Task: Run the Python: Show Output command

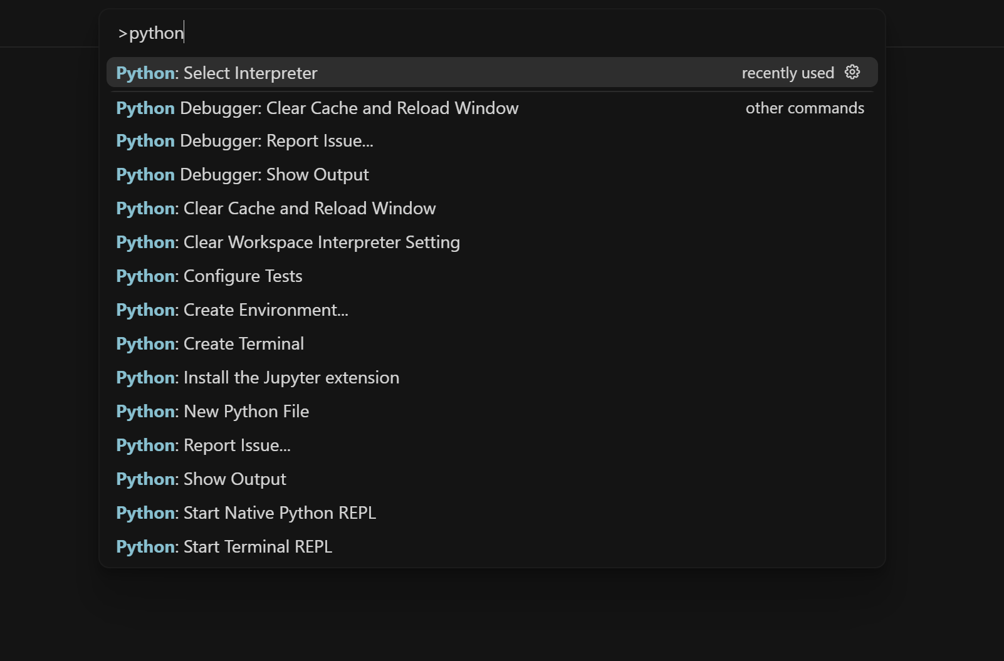Action: (201, 479)
